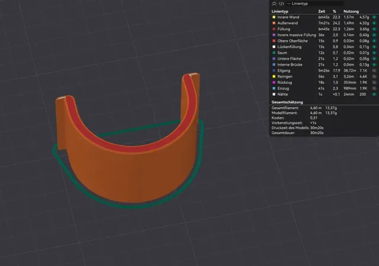The width and height of the screenshot is (379, 266).
Task: Click the magenta Rückzug color swatch
Action: click(274, 82)
